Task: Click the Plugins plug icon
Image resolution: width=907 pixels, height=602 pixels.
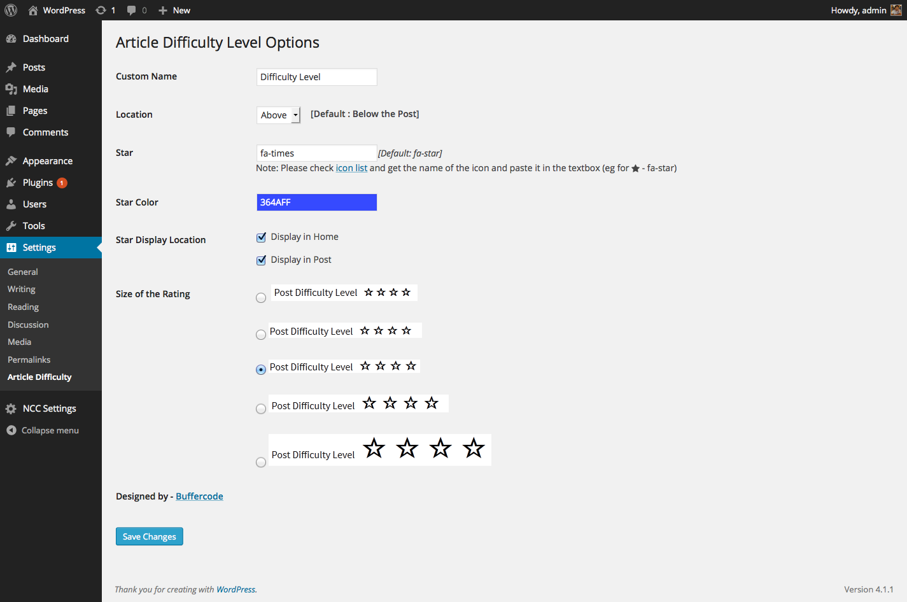Action: (x=11, y=183)
